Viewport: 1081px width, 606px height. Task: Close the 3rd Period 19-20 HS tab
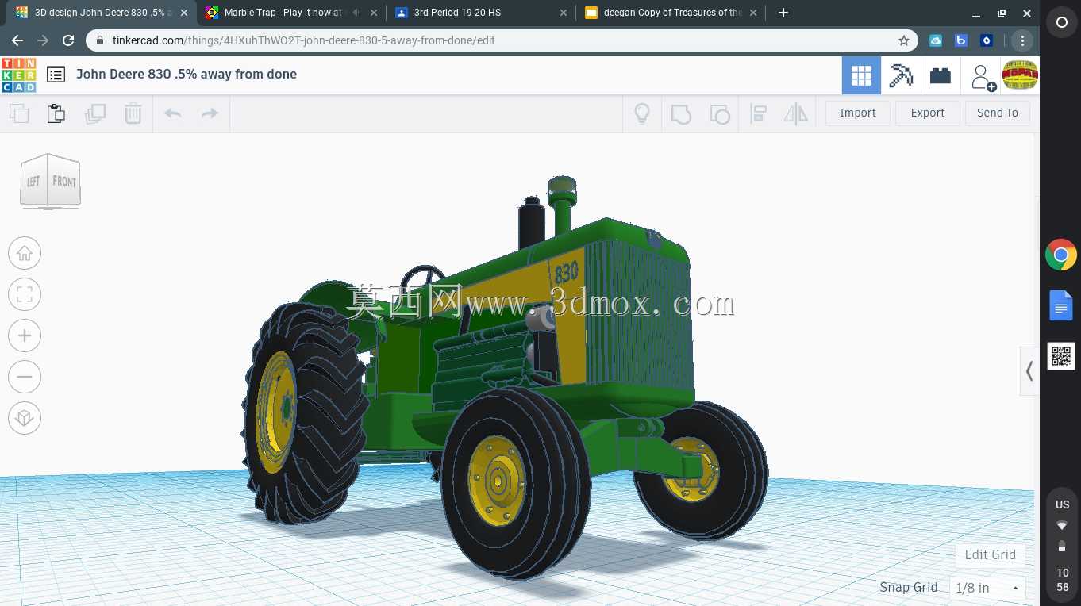pyautogui.click(x=564, y=13)
